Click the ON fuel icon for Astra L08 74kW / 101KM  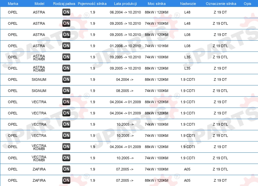[66, 46]
